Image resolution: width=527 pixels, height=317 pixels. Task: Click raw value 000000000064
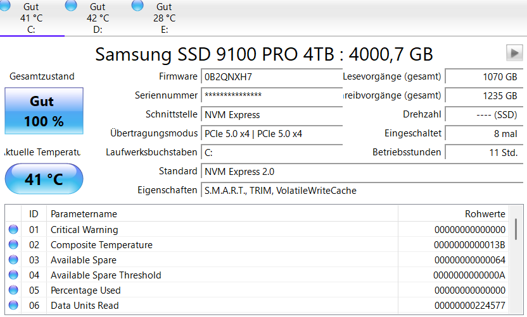(470, 260)
